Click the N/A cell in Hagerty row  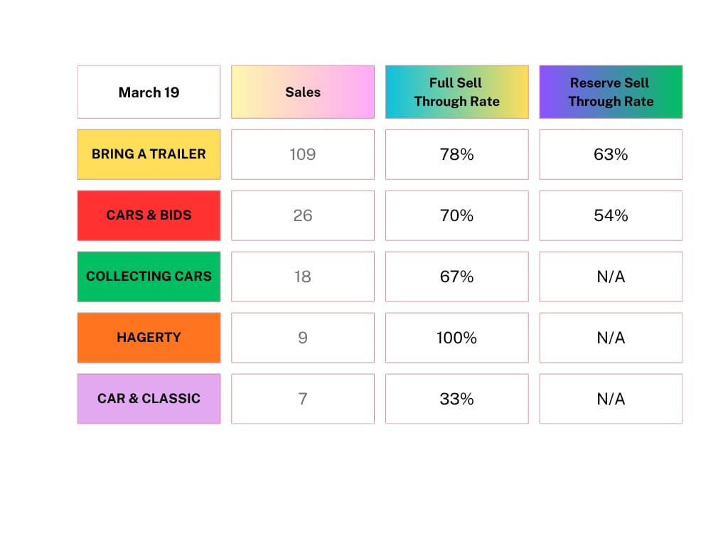[x=611, y=338]
